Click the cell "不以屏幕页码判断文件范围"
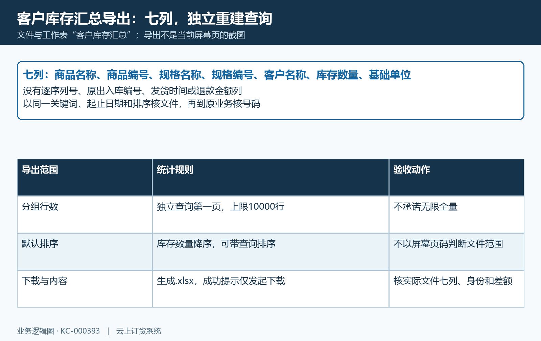 [456, 252]
